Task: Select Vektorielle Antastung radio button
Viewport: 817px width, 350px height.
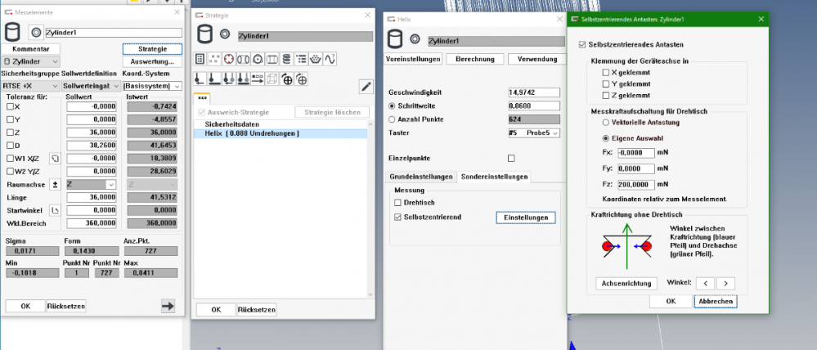Action: 605,123
